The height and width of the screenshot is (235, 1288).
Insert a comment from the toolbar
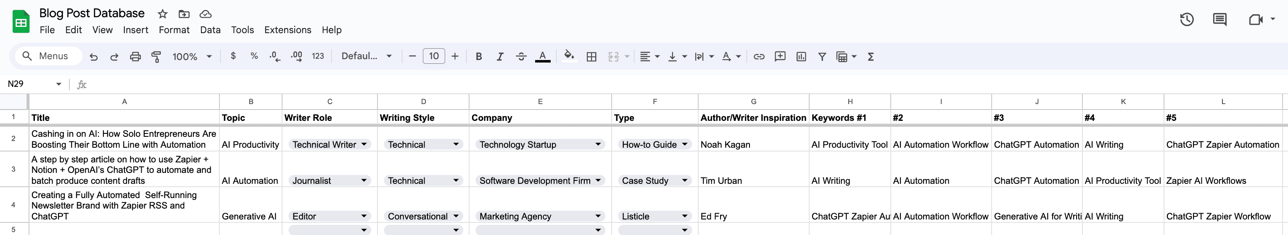[780, 56]
